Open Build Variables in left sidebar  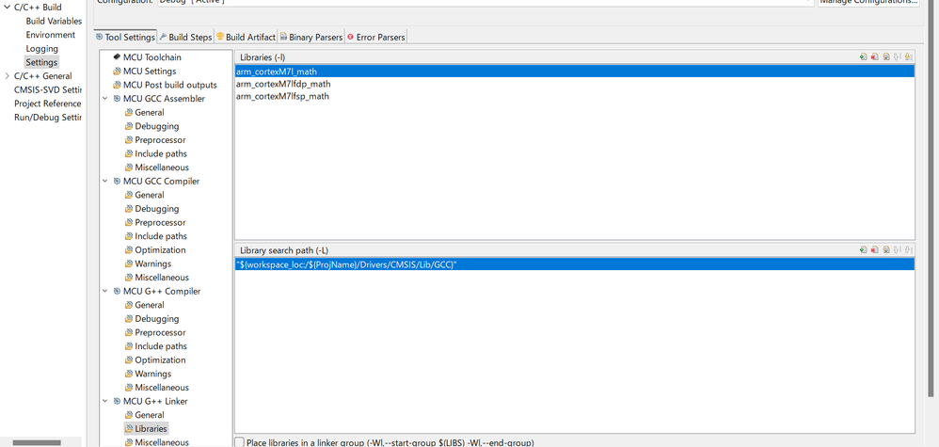(54, 22)
